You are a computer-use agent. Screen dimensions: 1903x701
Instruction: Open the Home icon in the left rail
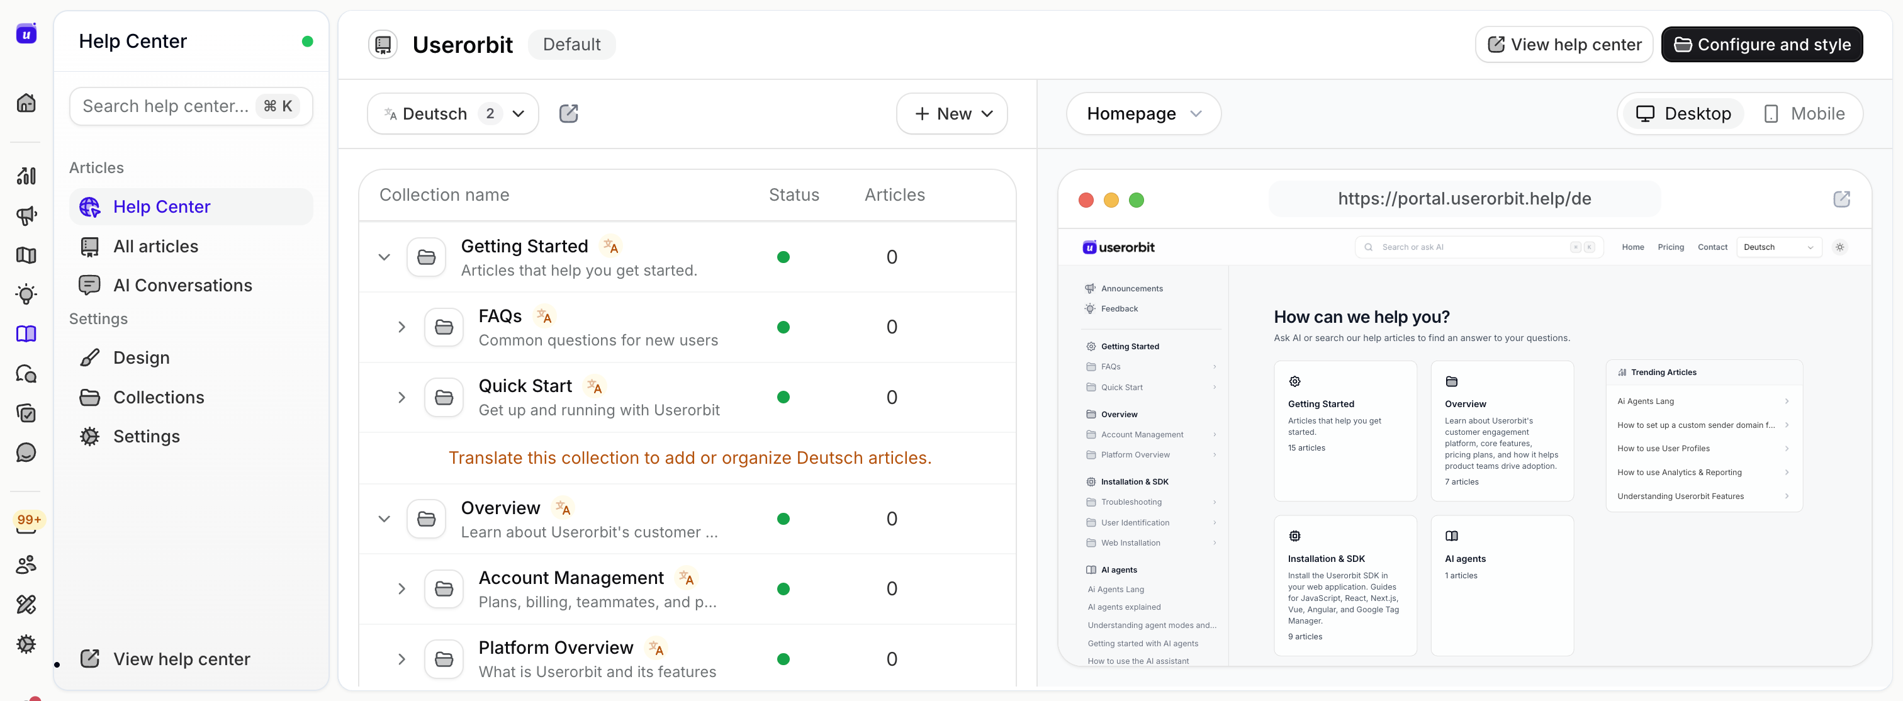click(x=26, y=103)
